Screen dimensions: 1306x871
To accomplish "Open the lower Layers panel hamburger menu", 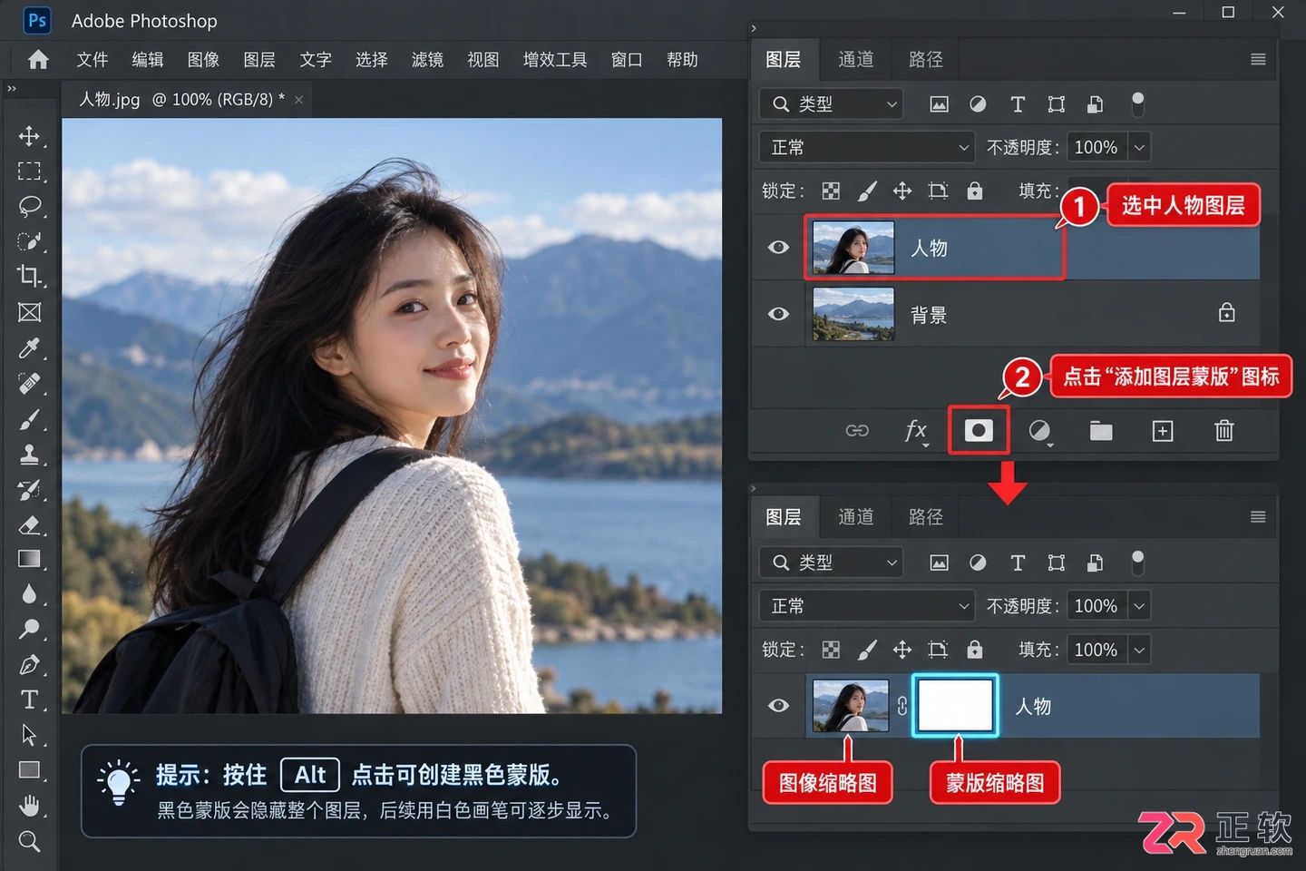I will click(1258, 516).
